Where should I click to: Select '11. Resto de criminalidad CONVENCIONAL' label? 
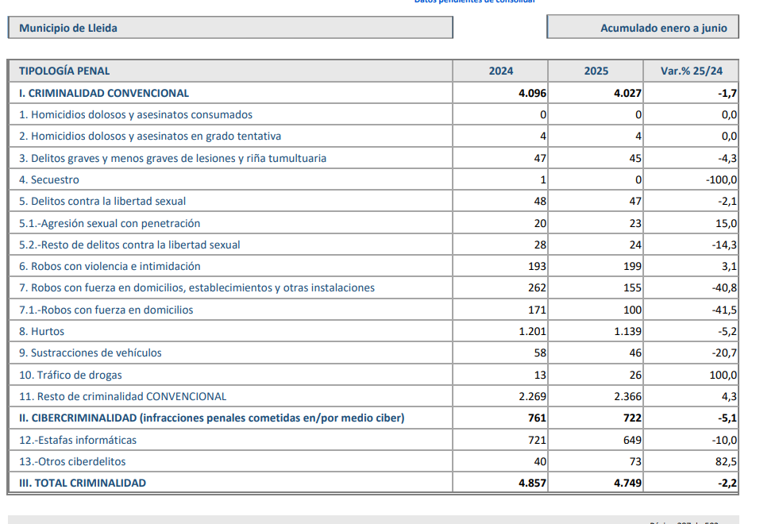(122, 395)
